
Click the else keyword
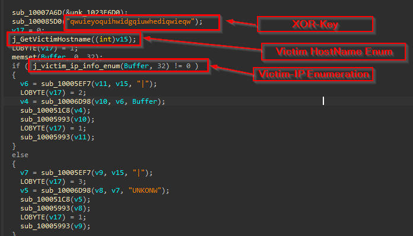tap(20, 155)
